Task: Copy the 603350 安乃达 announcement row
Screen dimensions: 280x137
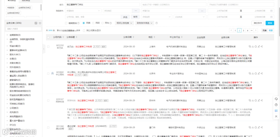Action: click(250, 47)
